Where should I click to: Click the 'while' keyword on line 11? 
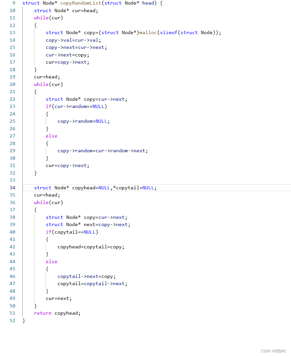pos(41,18)
